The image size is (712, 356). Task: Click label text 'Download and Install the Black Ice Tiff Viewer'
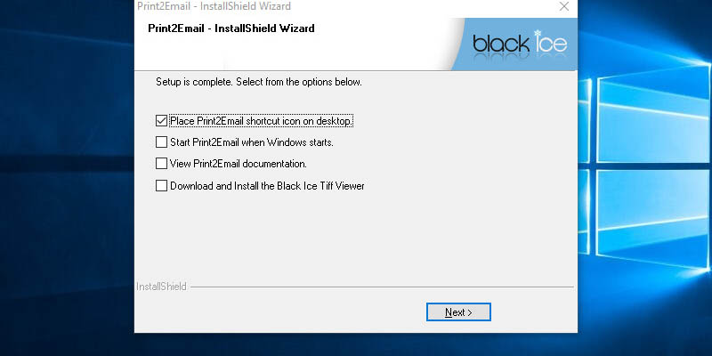(x=267, y=186)
